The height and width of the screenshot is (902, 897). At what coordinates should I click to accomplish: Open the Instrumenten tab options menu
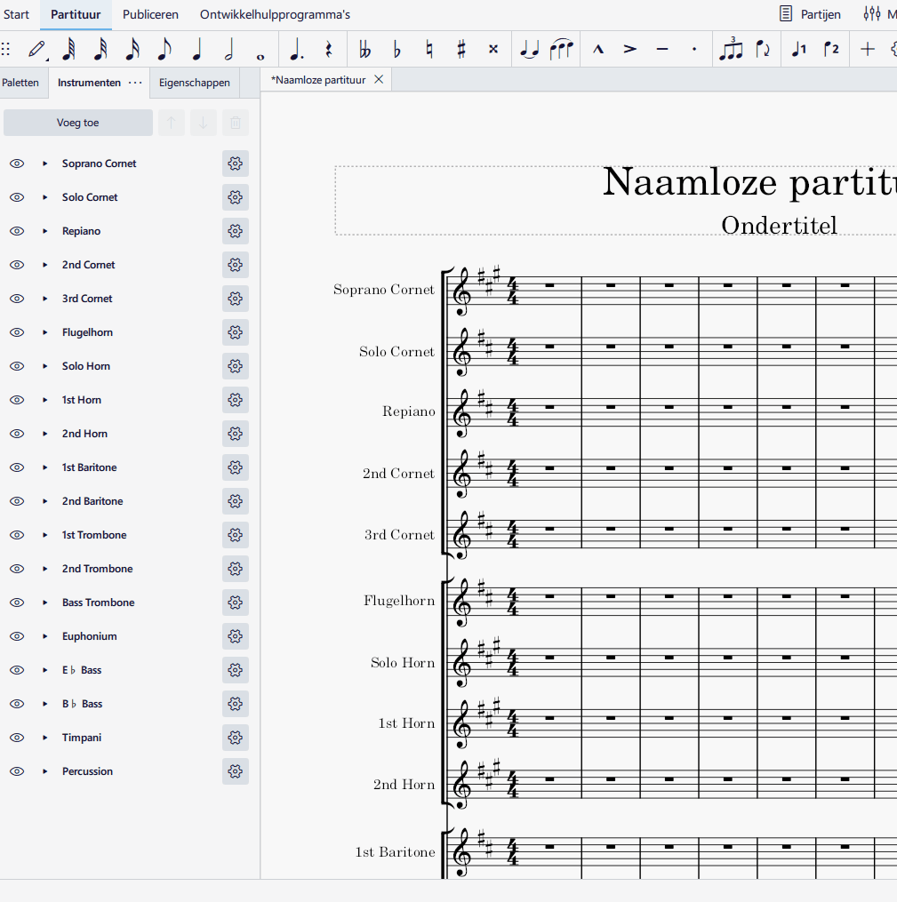135,83
